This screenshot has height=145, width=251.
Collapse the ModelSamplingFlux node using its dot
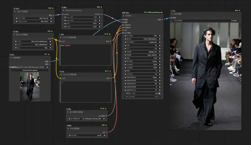click(64, 11)
